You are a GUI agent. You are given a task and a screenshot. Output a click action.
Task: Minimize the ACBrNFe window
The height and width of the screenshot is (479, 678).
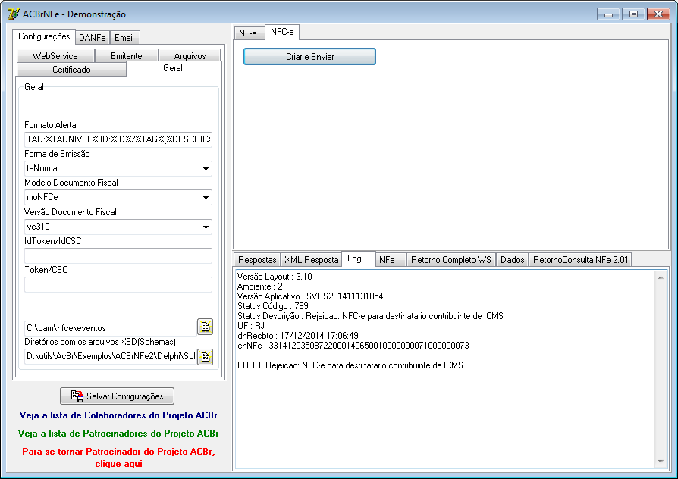[x=608, y=14]
